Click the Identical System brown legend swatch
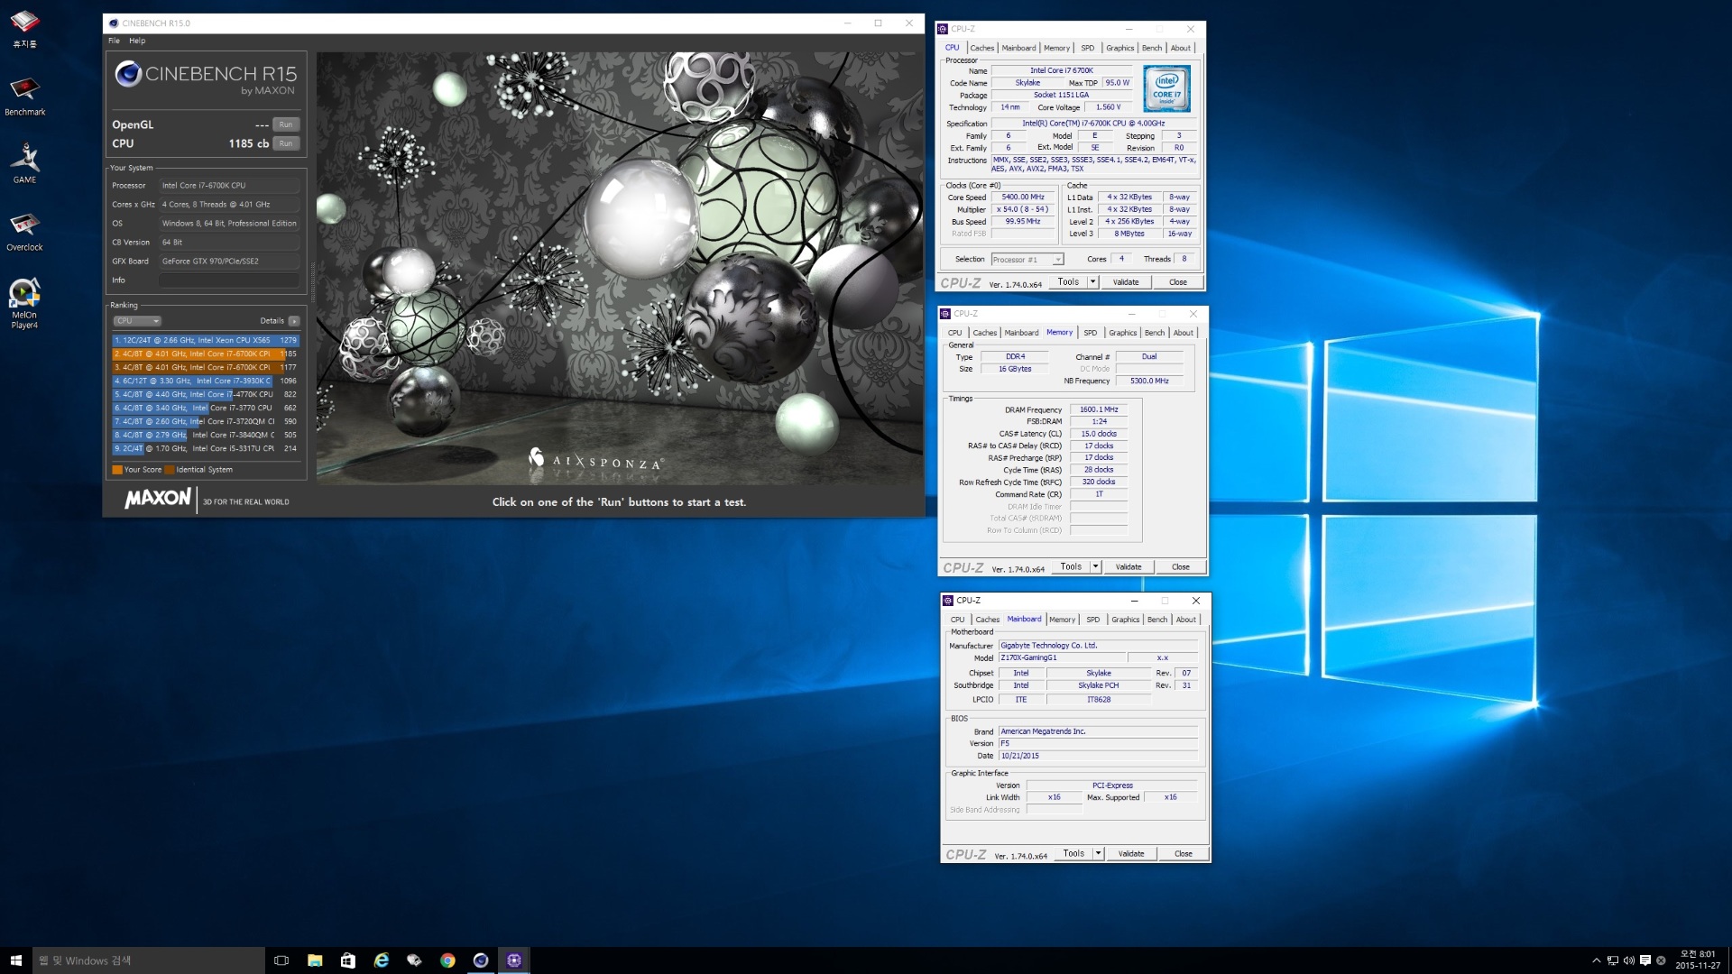This screenshot has width=1732, height=974. tap(170, 470)
